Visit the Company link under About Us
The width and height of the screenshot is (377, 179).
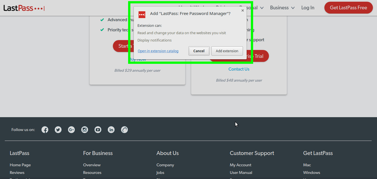pyautogui.click(x=165, y=165)
